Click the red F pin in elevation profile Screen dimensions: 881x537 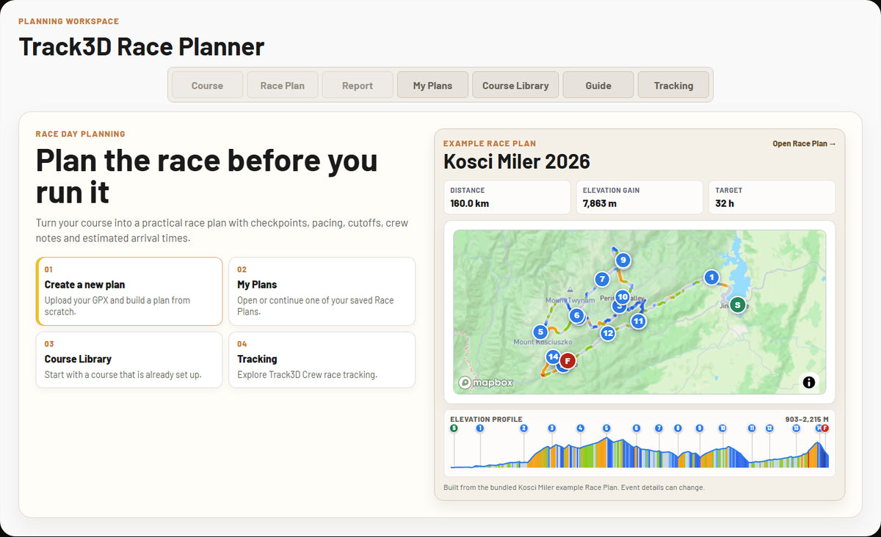824,428
